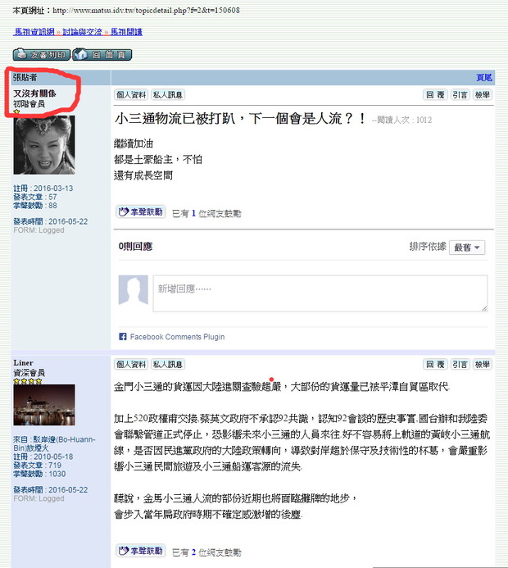
Task: Open the Facebook Comments Plugin link
Action: (177, 337)
